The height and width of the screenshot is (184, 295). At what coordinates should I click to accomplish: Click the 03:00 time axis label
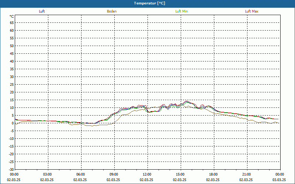point(48,174)
